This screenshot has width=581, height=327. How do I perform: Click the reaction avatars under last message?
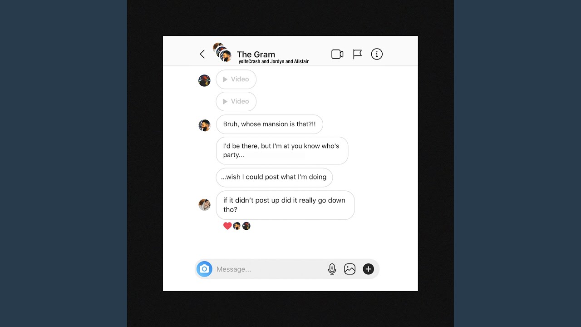(x=241, y=226)
